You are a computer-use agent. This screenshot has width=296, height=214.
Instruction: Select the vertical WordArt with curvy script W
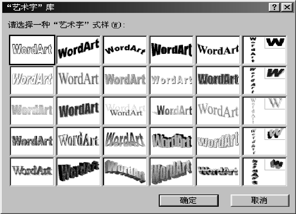click(265, 141)
